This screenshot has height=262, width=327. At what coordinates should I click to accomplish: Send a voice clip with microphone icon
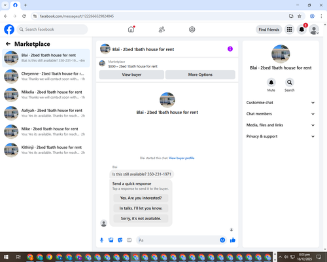pyautogui.click(x=101, y=240)
